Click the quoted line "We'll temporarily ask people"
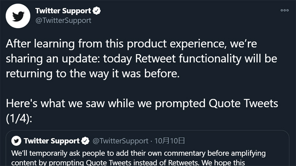Image resolution: width=296 pixels, height=166 pixels. (x=55, y=153)
